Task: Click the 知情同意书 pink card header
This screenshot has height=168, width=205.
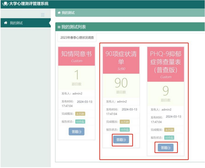Action: tap(77, 56)
